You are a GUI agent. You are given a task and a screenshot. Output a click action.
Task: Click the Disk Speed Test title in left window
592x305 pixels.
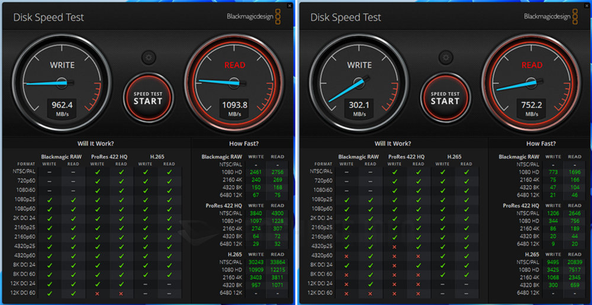coord(49,17)
